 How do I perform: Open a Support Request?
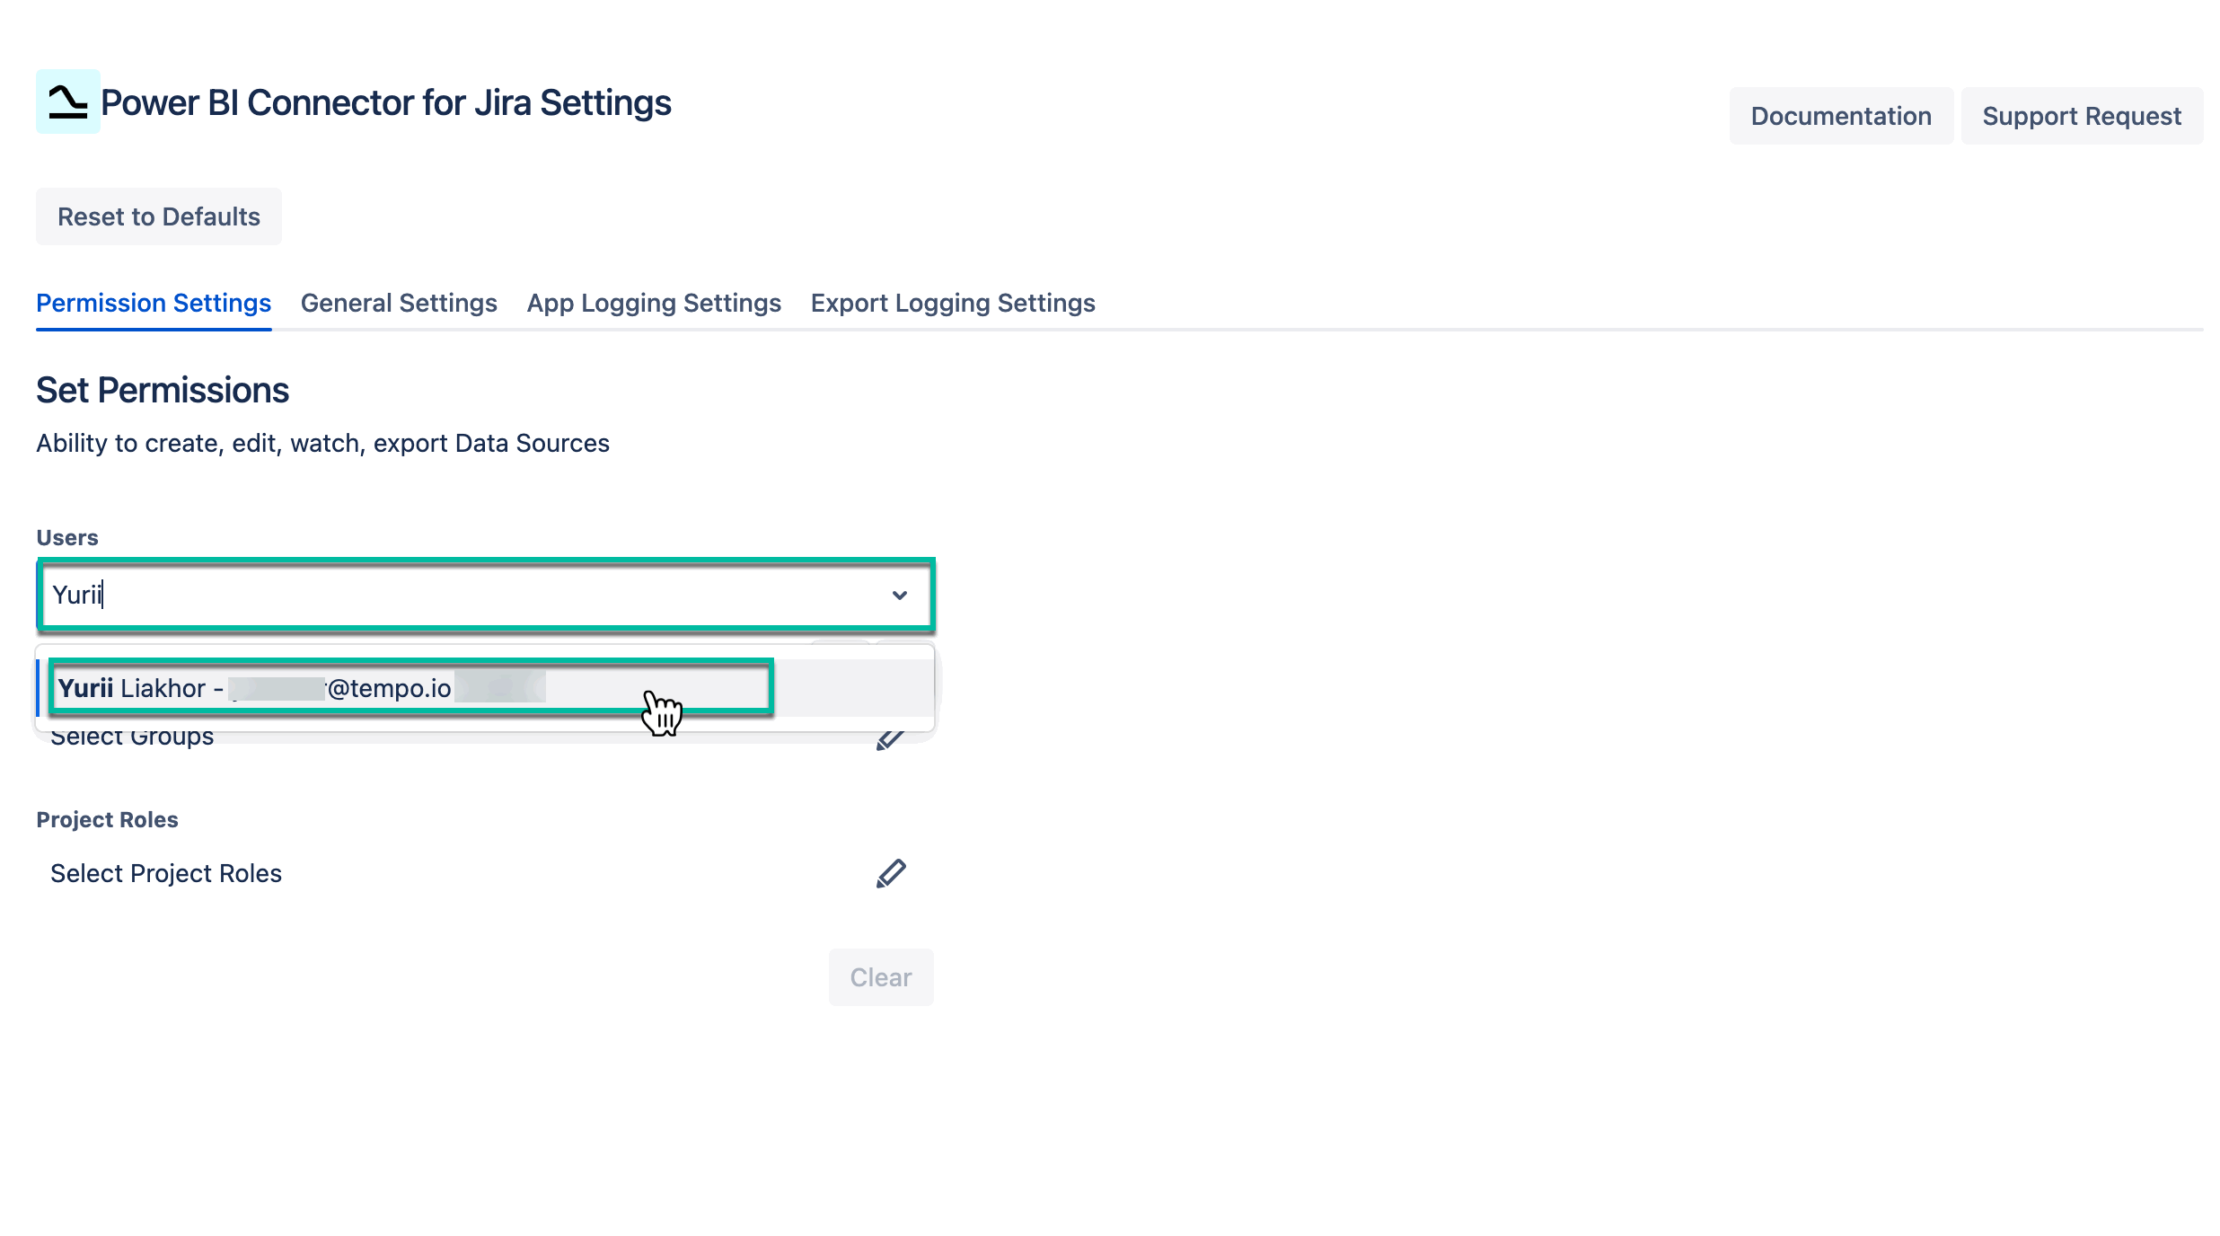click(x=2082, y=115)
